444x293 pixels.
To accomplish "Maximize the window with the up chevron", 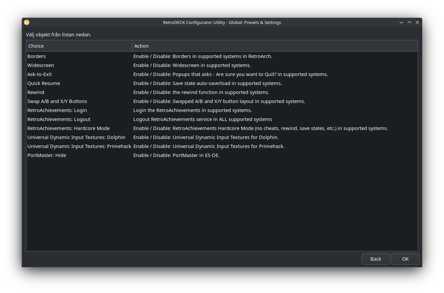I will (409, 22).
